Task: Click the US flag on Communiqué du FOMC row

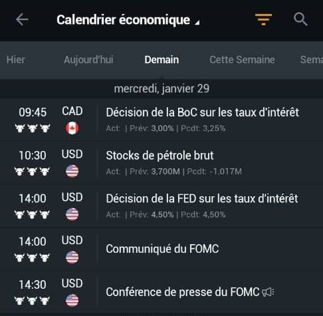Action: tap(72, 257)
